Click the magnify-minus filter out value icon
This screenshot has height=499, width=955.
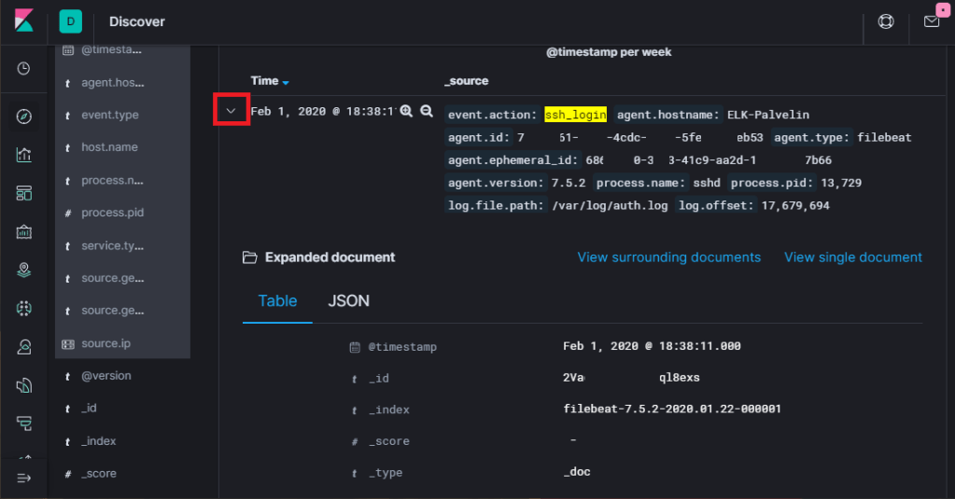[x=427, y=111]
